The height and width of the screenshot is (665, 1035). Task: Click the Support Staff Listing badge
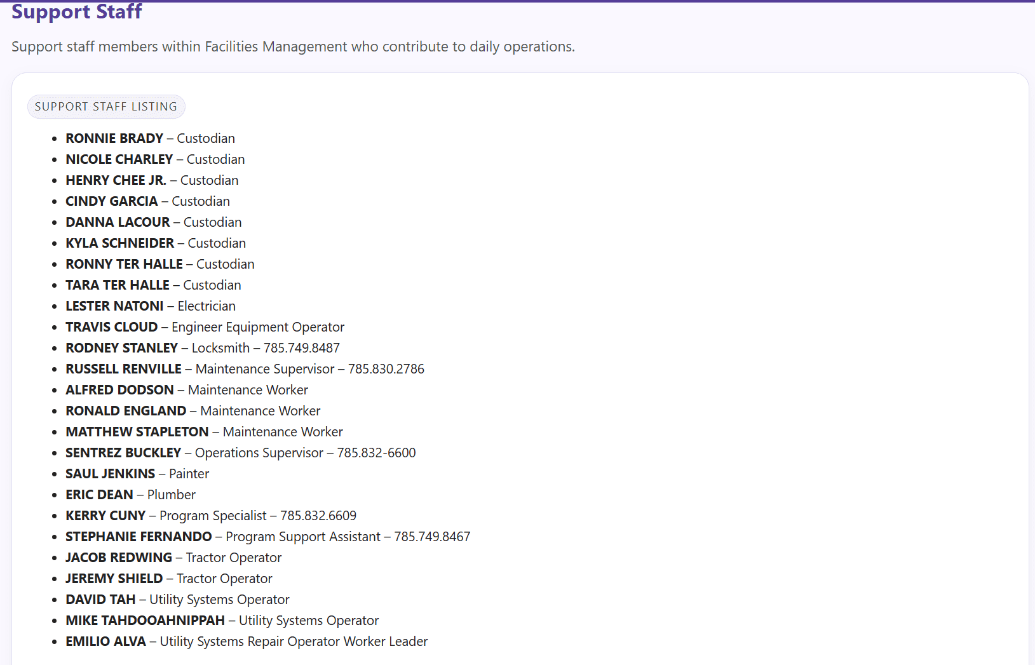(106, 107)
